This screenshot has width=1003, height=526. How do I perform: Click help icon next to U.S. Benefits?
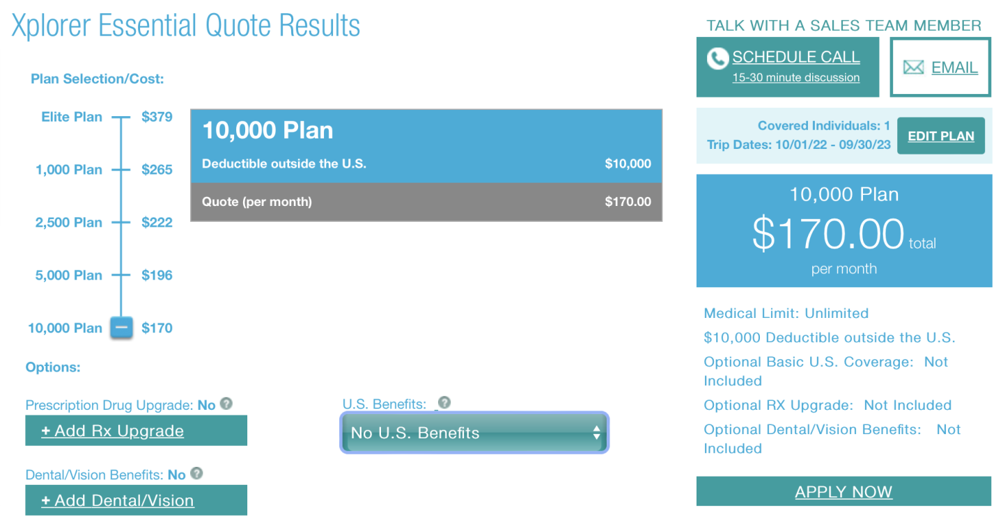[x=444, y=403]
